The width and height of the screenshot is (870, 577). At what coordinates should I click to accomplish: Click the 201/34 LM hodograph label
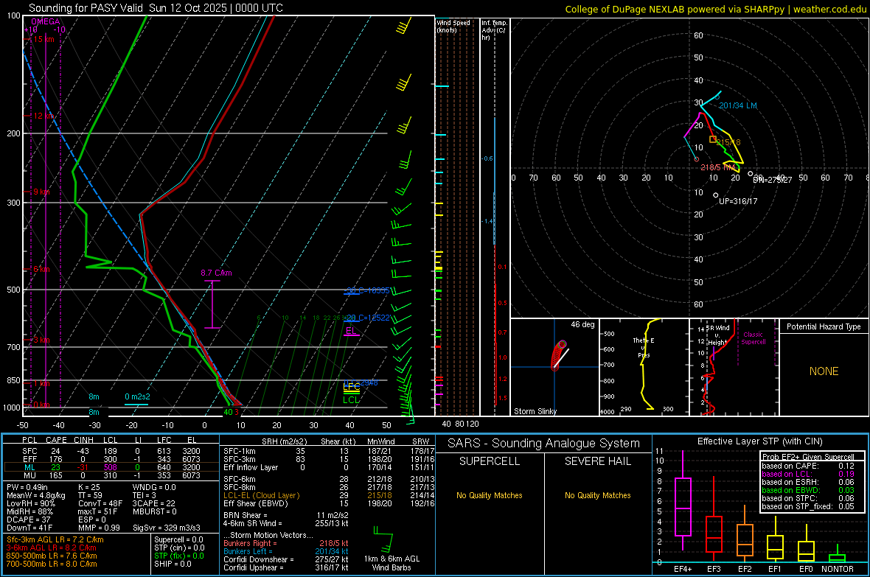(738, 105)
